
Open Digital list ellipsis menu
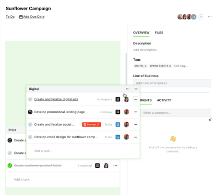[x=128, y=89]
